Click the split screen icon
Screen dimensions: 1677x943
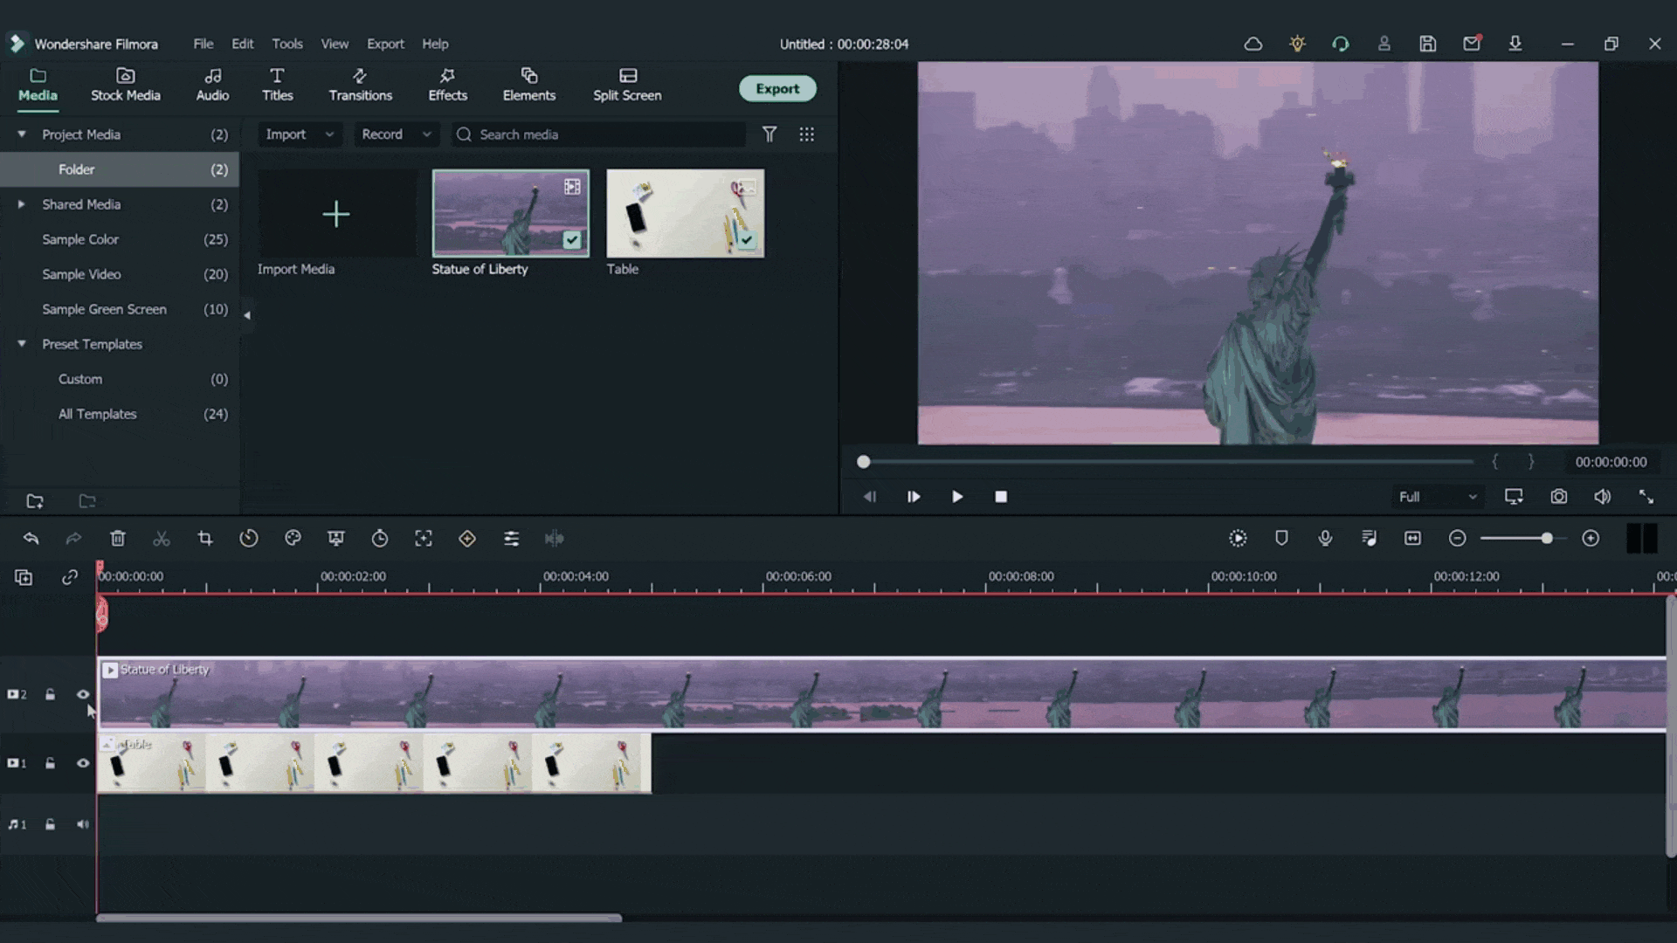(626, 84)
